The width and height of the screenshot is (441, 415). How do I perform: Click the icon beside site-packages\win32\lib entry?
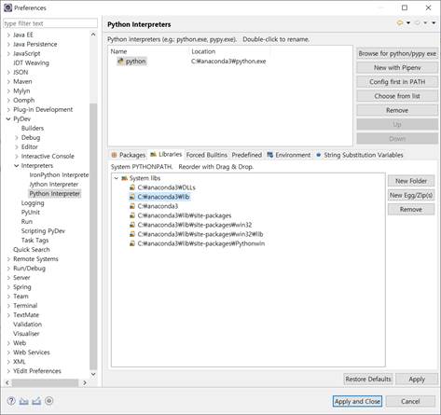132,234
